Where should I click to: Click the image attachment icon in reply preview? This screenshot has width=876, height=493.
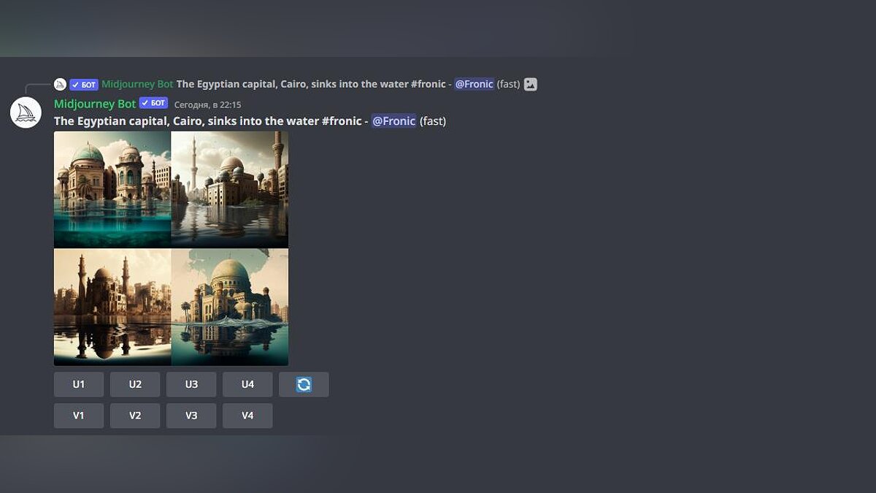click(x=531, y=83)
